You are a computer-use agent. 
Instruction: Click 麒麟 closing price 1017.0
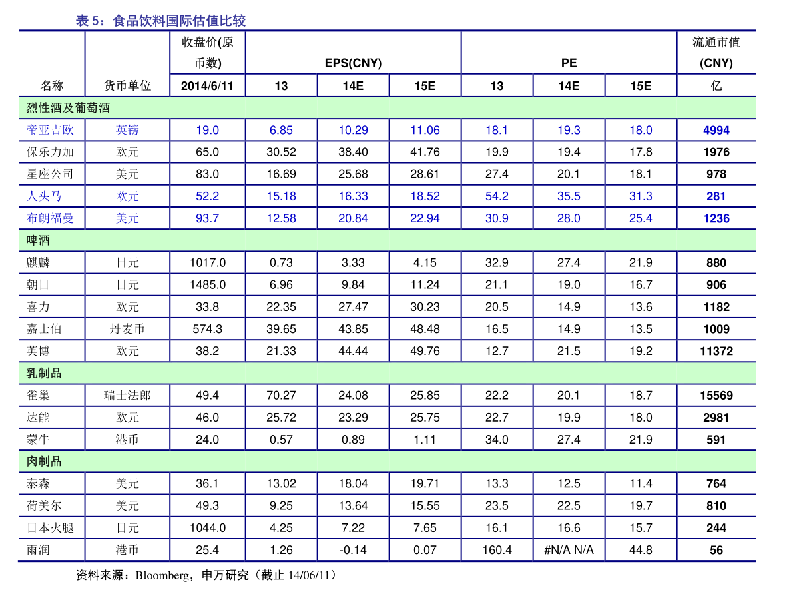(207, 262)
